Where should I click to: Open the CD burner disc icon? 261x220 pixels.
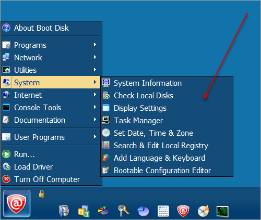[x=203, y=211]
